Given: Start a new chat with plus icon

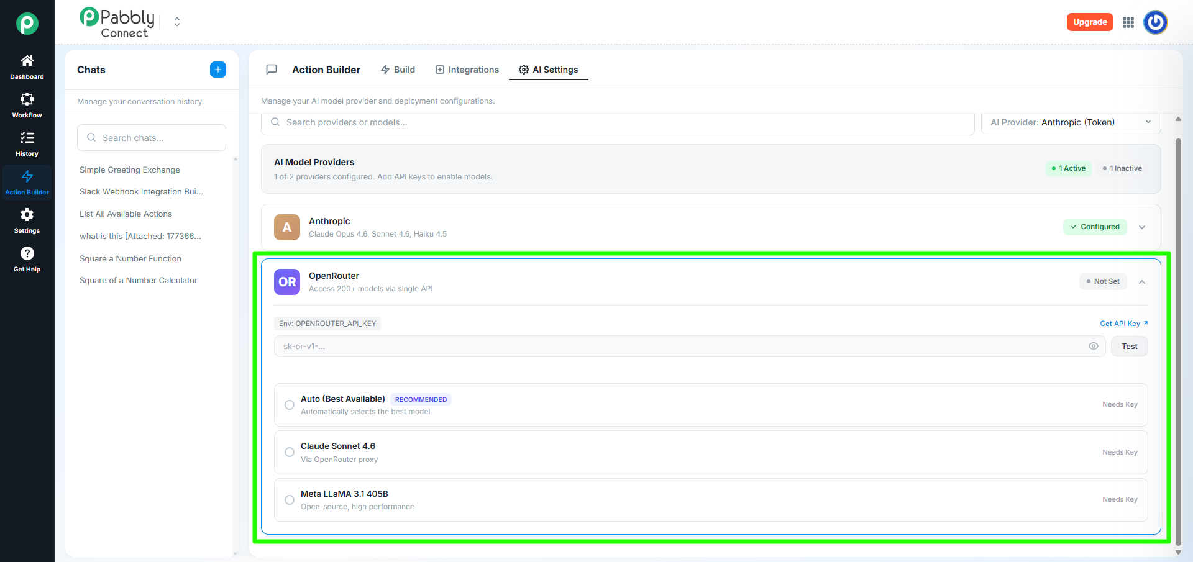Looking at the screenshot, I should pyautogui.click(x=217, y=70).
